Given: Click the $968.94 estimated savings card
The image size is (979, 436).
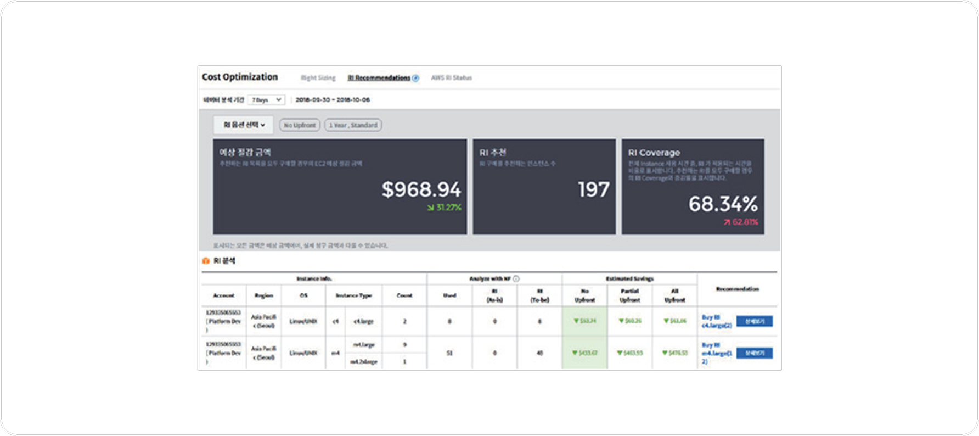Looking at the screenshot, I should coord(340,187).
